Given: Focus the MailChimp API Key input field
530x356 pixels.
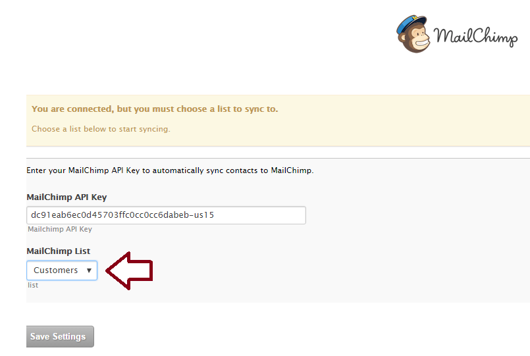Looking at the screenshot, I should coord(167,215).
